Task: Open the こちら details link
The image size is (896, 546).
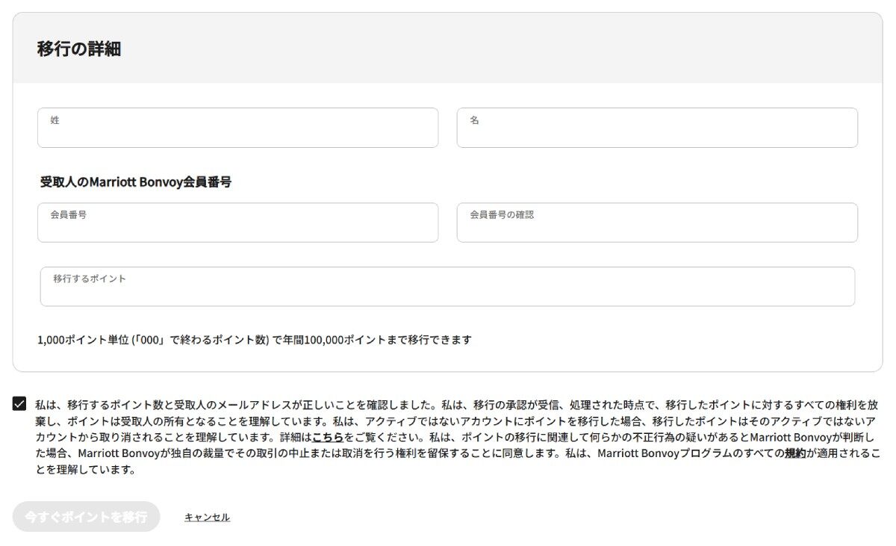Action: click(328, 437)
